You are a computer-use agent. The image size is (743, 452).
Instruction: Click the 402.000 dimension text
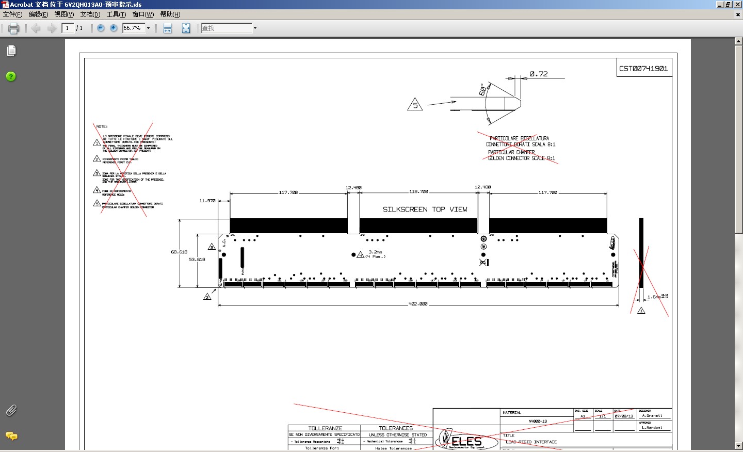point(418,304)
